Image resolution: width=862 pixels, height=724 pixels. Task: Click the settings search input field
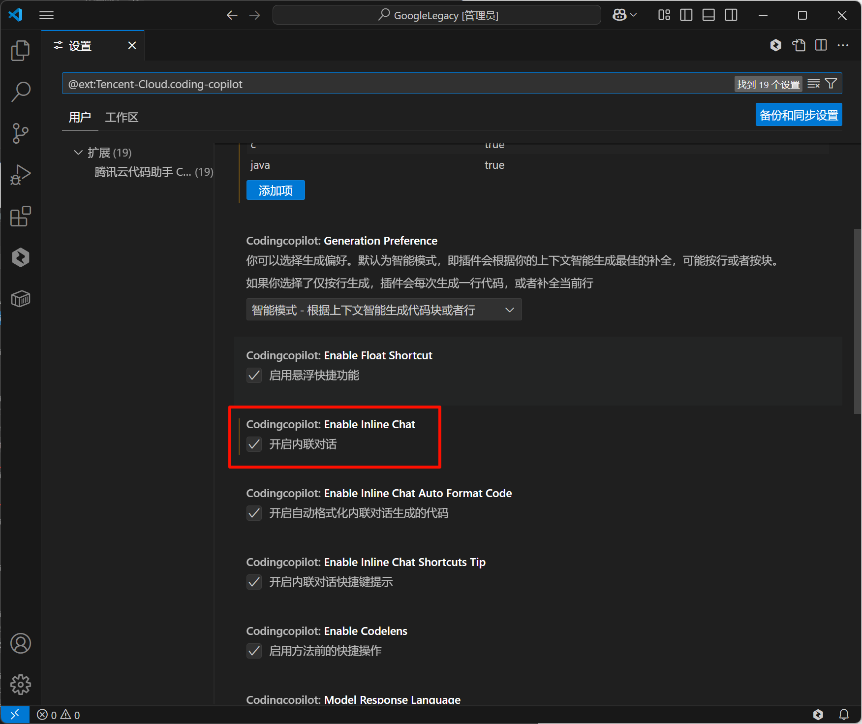[399, 84]
